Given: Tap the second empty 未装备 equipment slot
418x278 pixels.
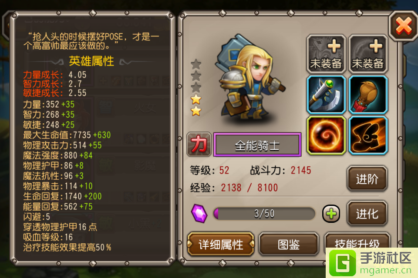Looking at the screenshot, I should (368, 54).
